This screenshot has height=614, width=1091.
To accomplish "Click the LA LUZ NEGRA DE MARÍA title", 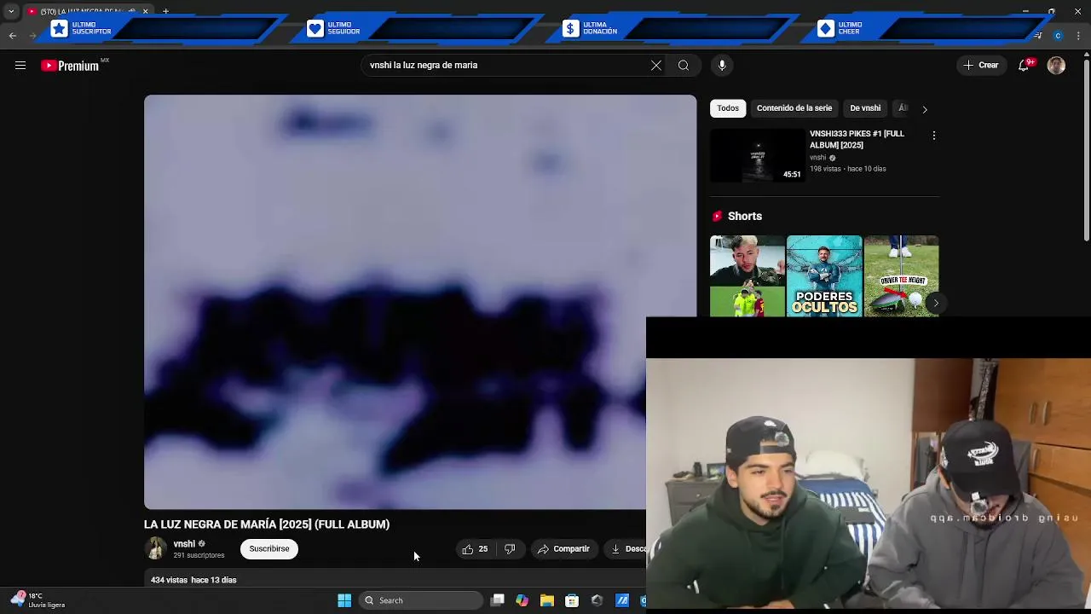I will pyautogui.click(x=267, y=524).
